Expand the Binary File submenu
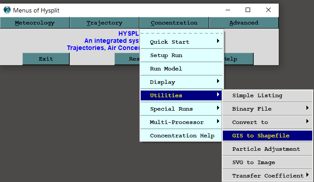Viewport: 314px width, 182px height. click(267, 109)
